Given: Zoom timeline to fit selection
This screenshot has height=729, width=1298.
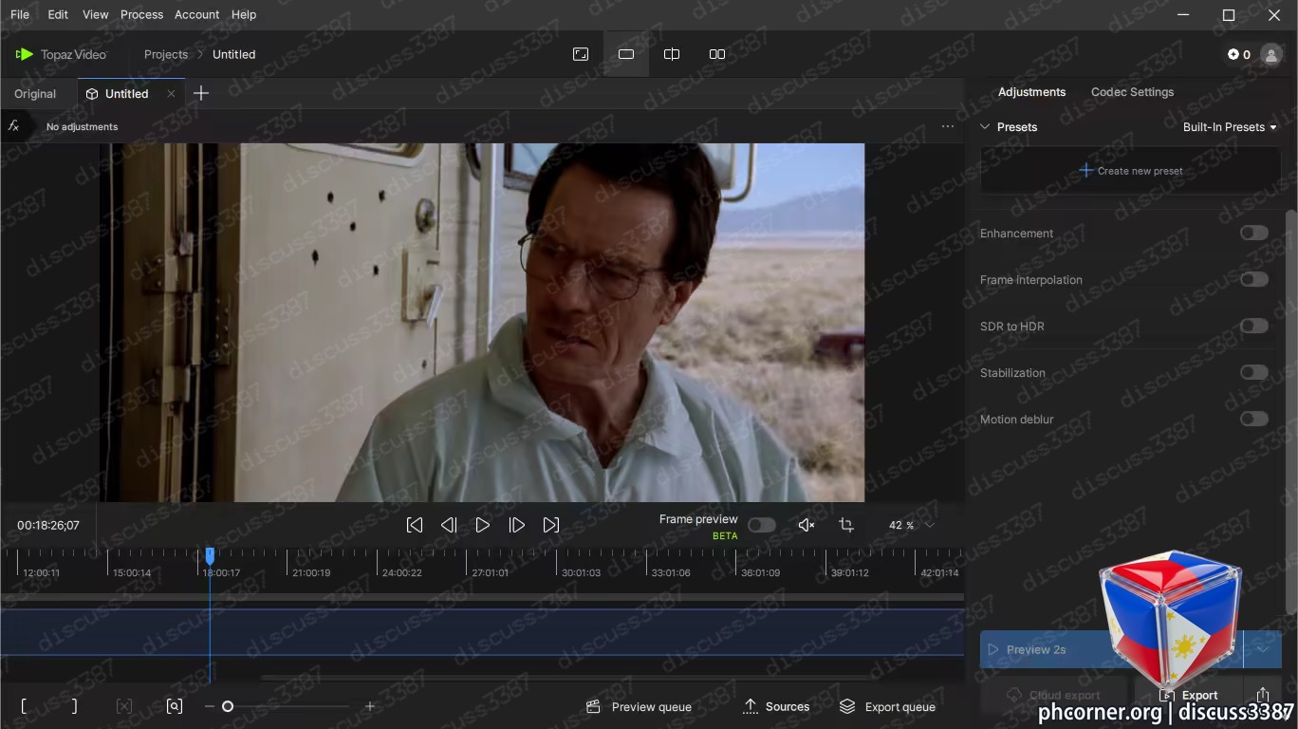Looking at the screenshot, I should [175, 706].
